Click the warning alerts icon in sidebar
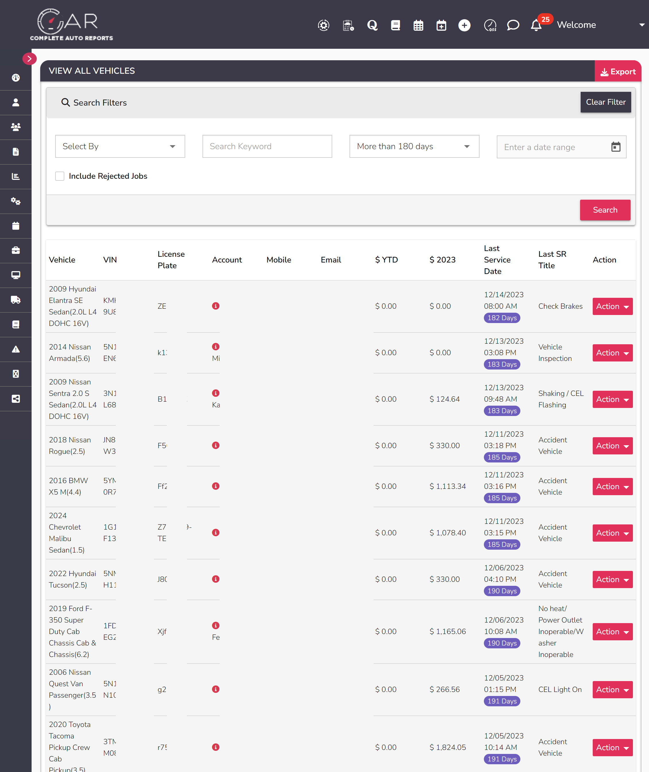649x772 pixels. (16, 349)
